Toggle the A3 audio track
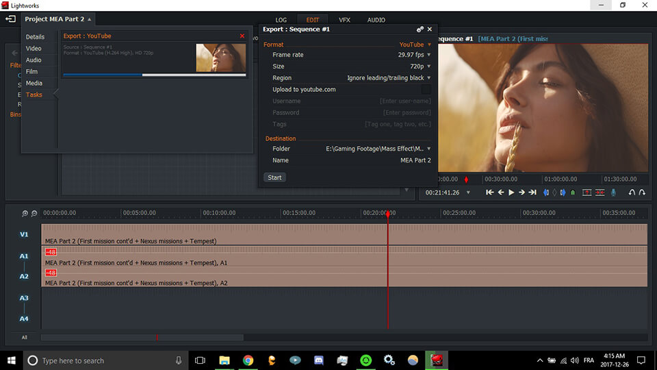 coord(24,298)
